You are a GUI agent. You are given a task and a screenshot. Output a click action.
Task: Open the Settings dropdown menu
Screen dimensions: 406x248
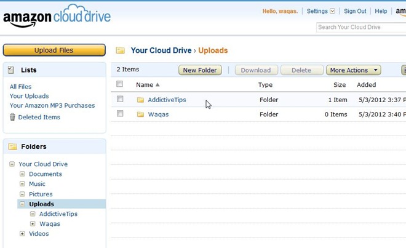pyautogui.click(x=321, y=11)
